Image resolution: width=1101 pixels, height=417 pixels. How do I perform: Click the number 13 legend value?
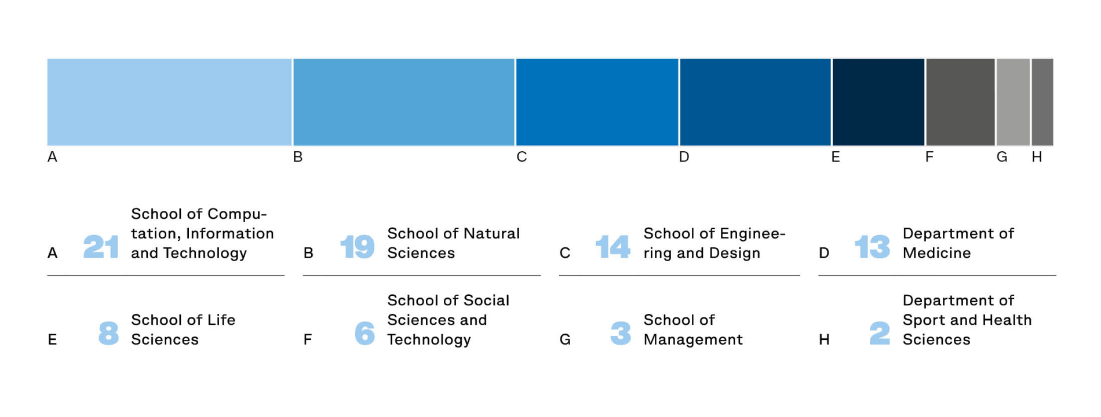click(872, 247)
